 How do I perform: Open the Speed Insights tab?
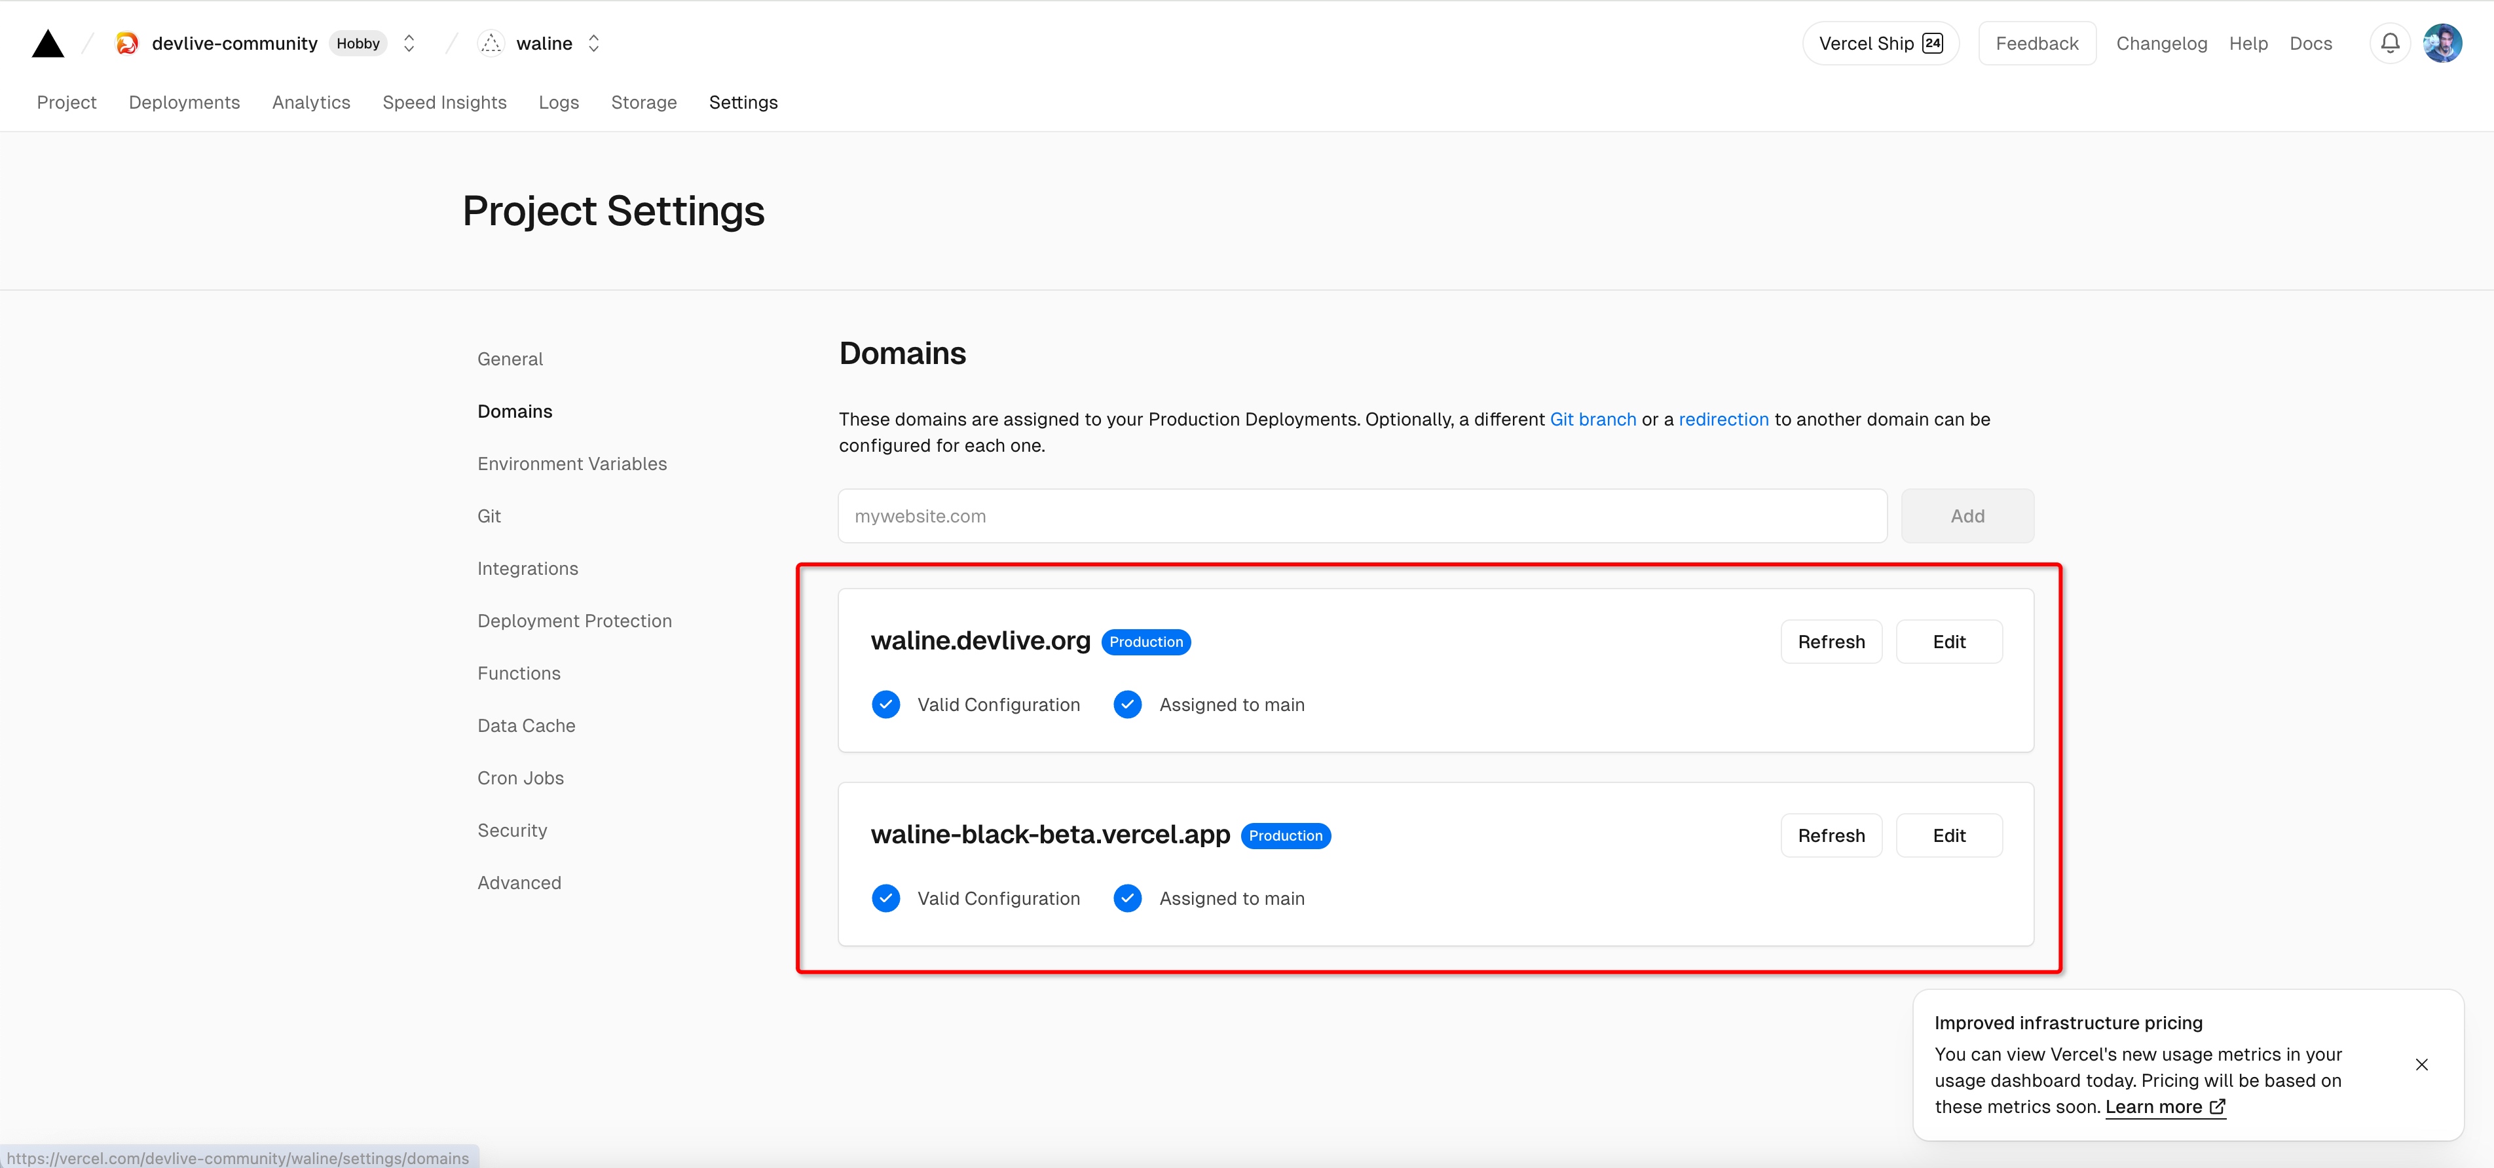coord(445,103)
